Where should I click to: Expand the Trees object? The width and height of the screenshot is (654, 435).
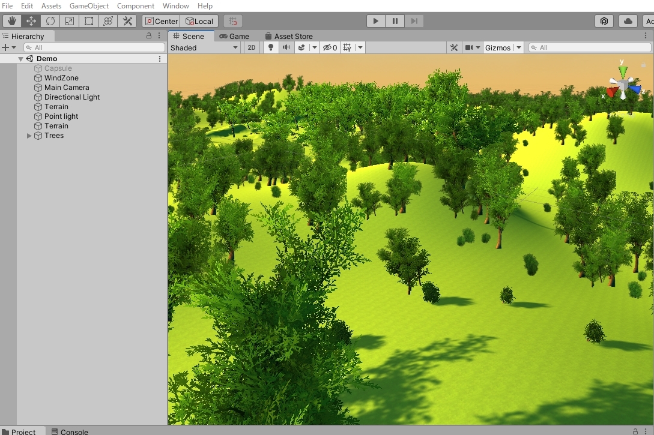click(29, 136)
